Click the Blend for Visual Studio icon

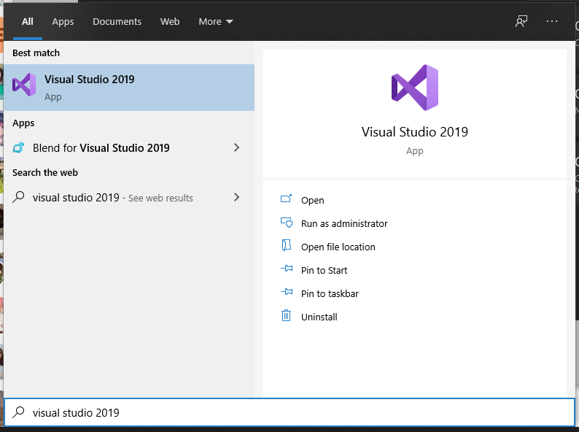(18, 148)
